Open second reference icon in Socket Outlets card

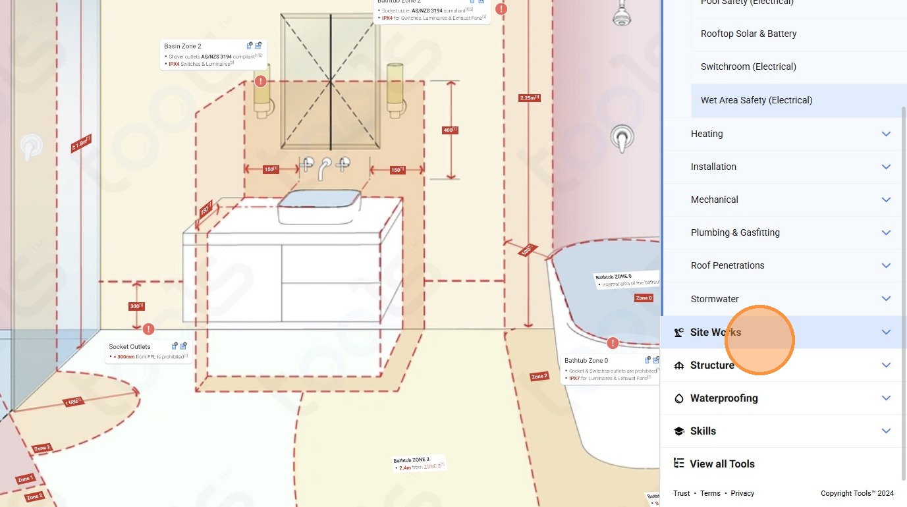tap(183, 346)
